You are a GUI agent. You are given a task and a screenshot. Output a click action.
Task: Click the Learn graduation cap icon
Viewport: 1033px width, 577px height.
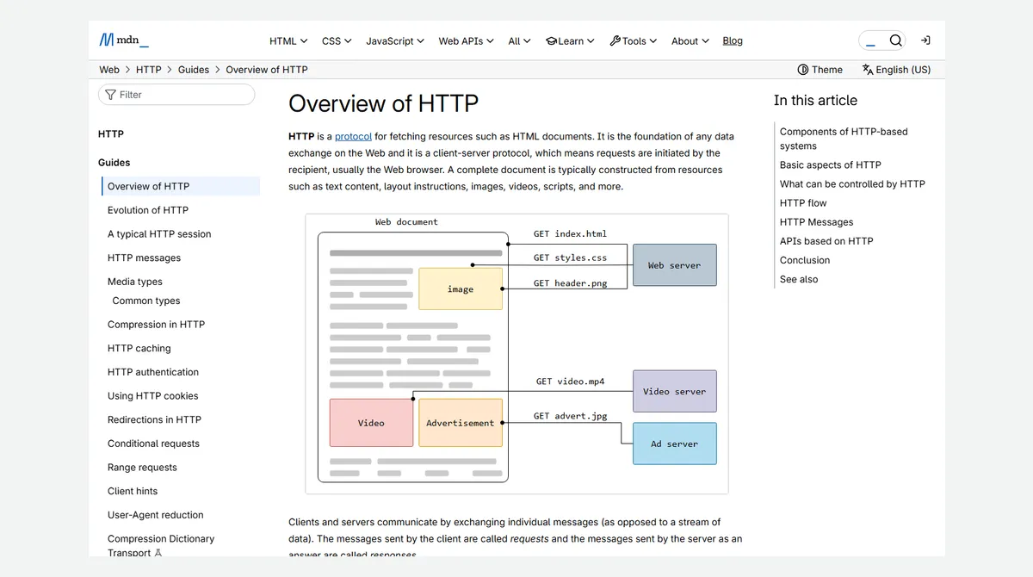[x=552, y=40]
